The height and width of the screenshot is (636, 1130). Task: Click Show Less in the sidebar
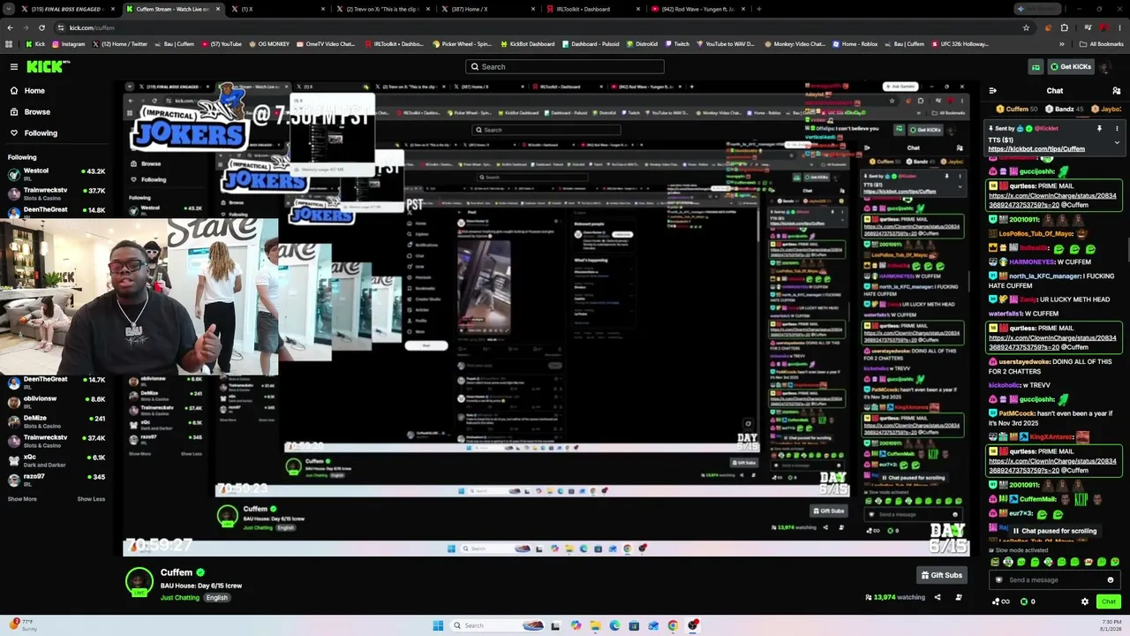[x=91, y=499]
